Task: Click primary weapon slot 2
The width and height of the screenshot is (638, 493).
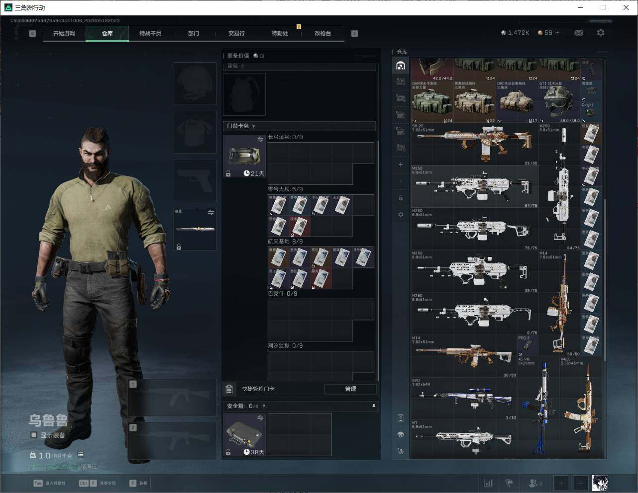Action: 172,441
